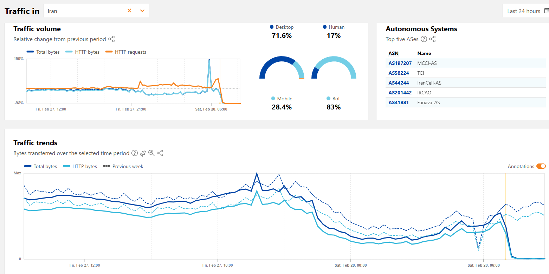This screenshot has width=549, height=274.
Task: Open help for Traffic trends description
Action: pyautogui.click(x=135, y=153)
